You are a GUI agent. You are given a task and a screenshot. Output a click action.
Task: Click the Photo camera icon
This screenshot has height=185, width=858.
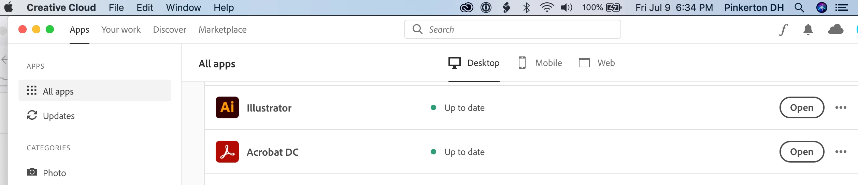[x=32, y=172]
